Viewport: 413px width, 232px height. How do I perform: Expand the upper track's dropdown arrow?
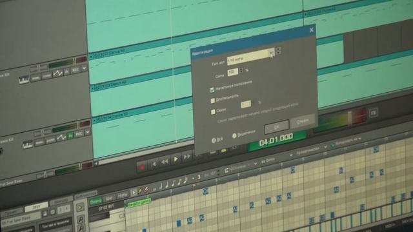[x=84, y=68]
